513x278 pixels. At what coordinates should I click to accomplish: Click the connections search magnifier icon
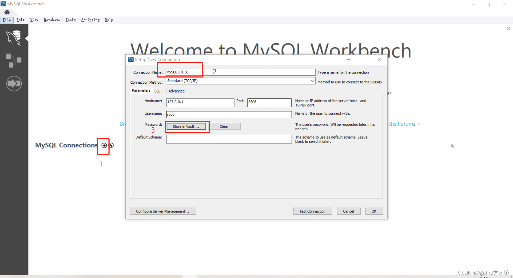pos(452,146)
